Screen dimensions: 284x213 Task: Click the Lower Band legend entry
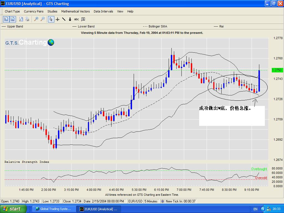point(83,26)
